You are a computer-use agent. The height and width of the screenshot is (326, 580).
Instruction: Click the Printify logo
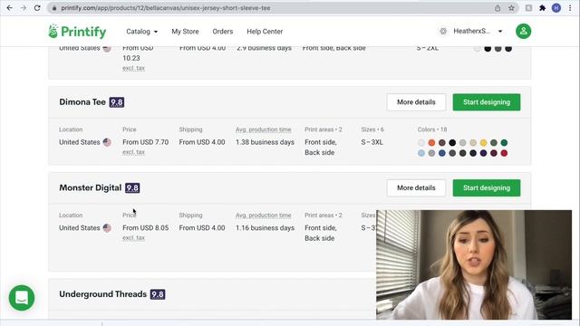[x=77, y=32]
